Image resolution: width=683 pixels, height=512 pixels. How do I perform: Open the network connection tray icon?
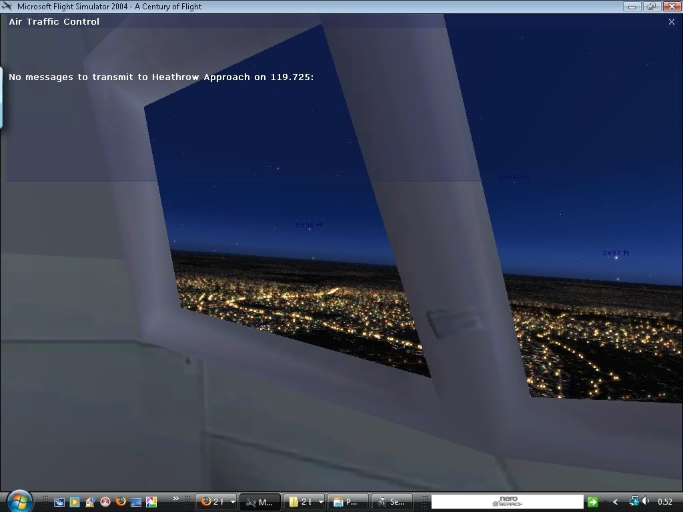(x=634, y=501)
